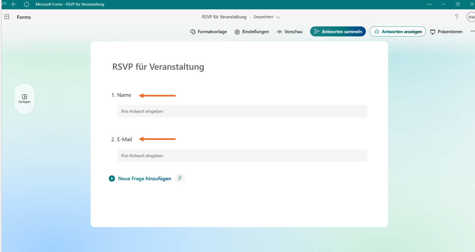The height and width of the screenshot is (252, 475).
Task: Open the Vorschau preview
Action: click(290, 32)
